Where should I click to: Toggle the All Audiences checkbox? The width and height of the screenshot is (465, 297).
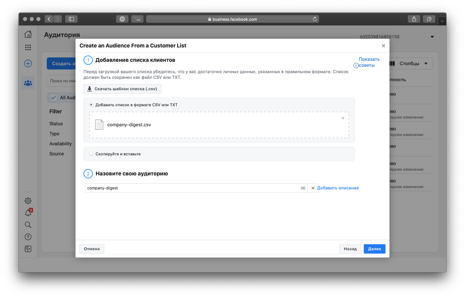pyautogui.click(x=53, y=97)
